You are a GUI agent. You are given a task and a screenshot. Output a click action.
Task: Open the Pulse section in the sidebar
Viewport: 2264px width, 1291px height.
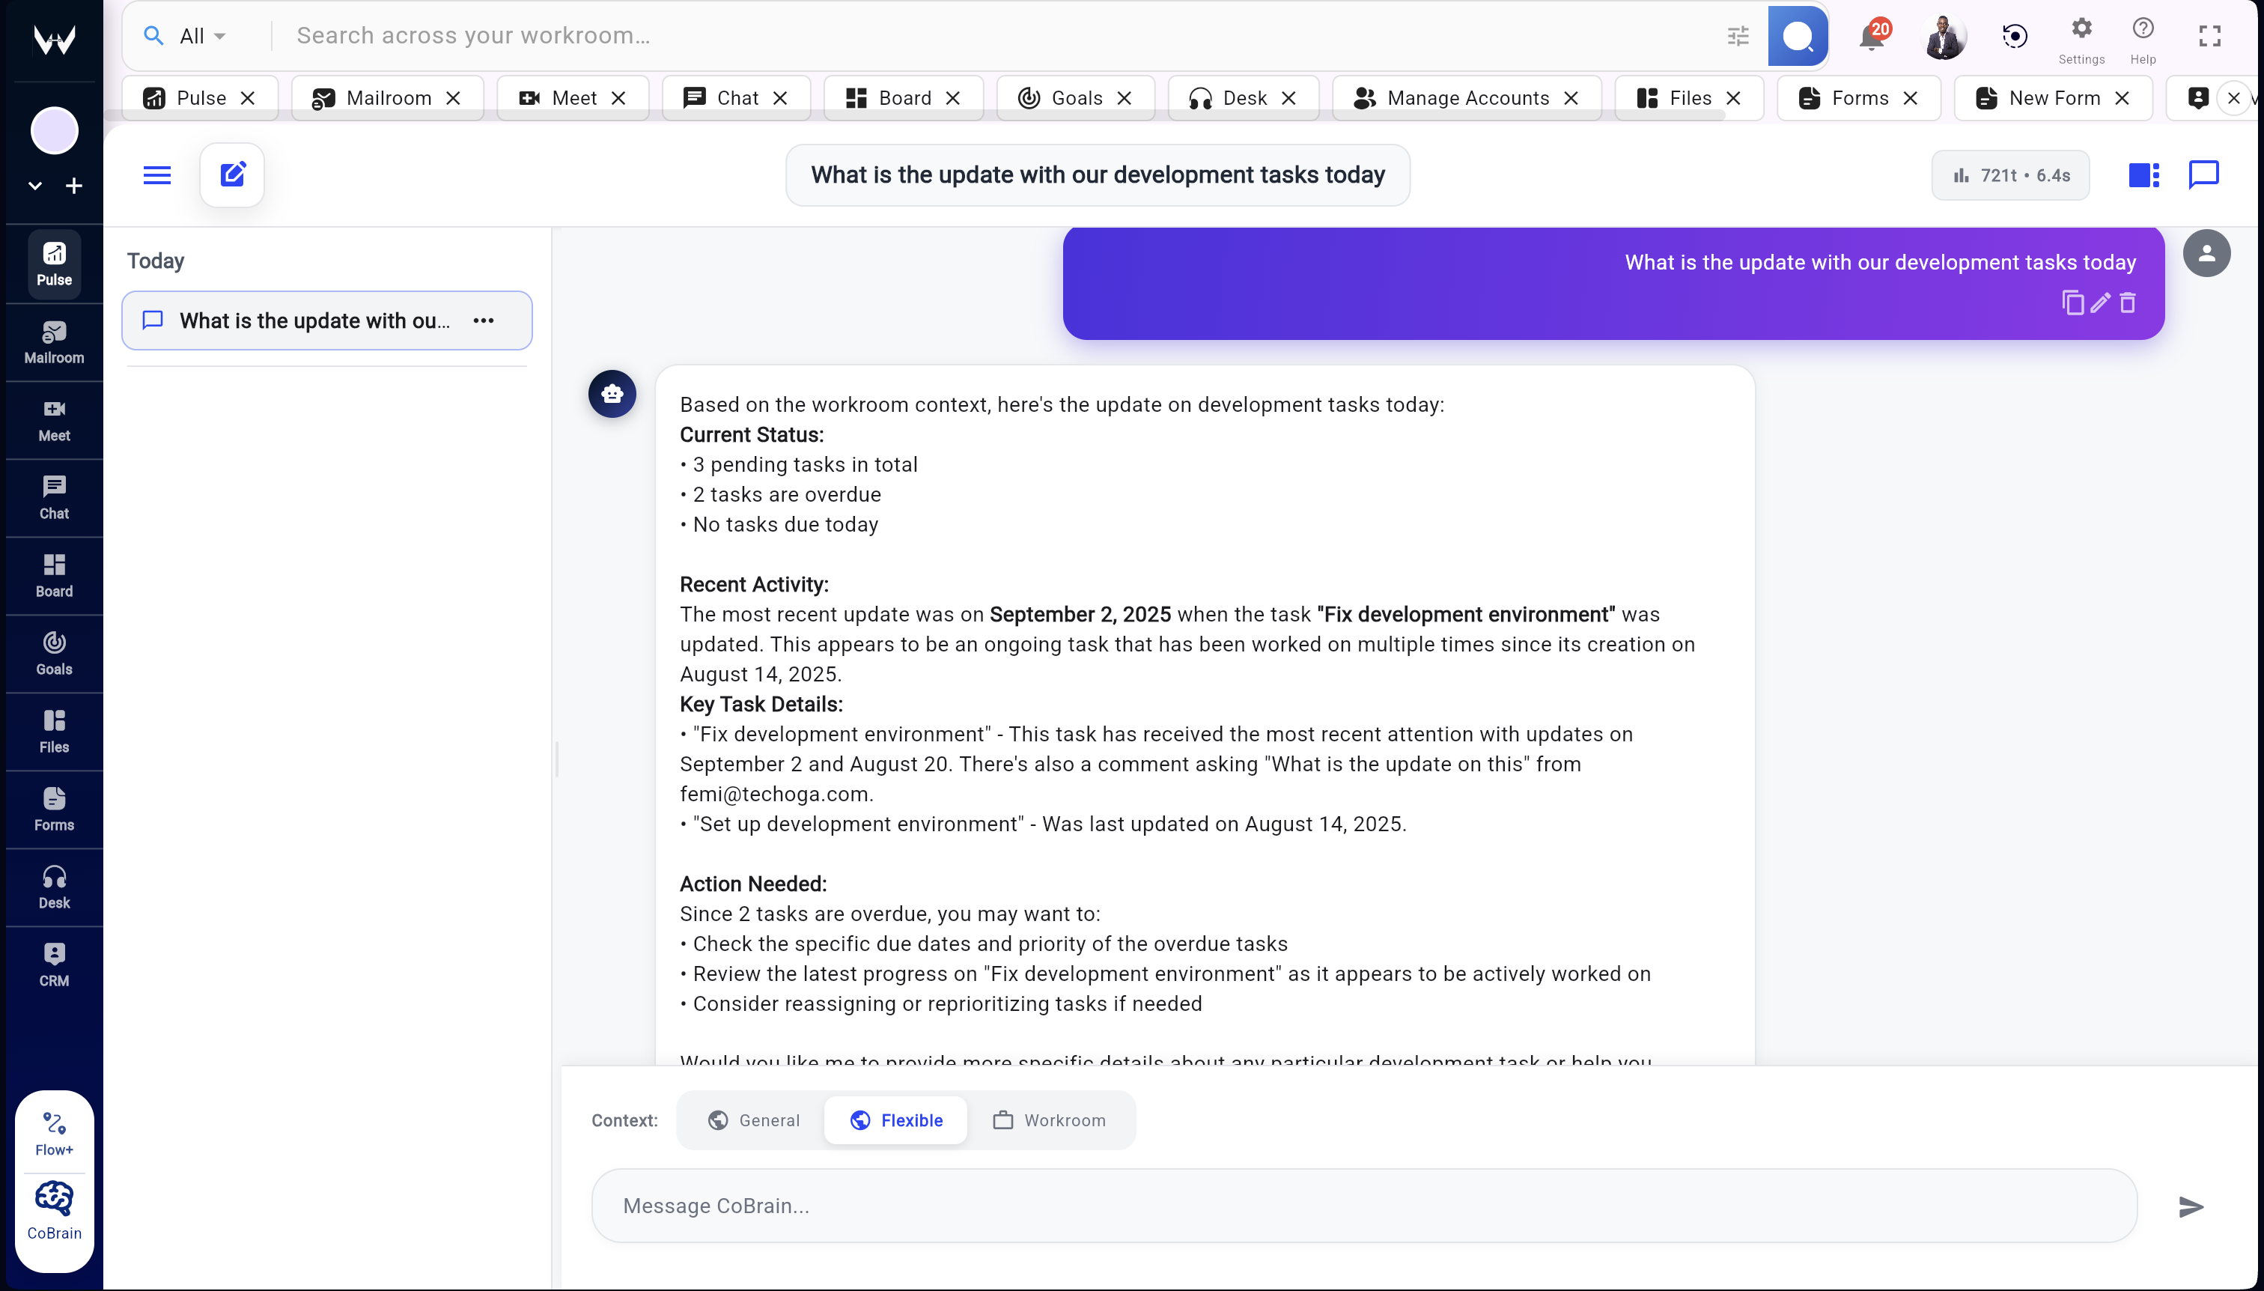point(54,262)
